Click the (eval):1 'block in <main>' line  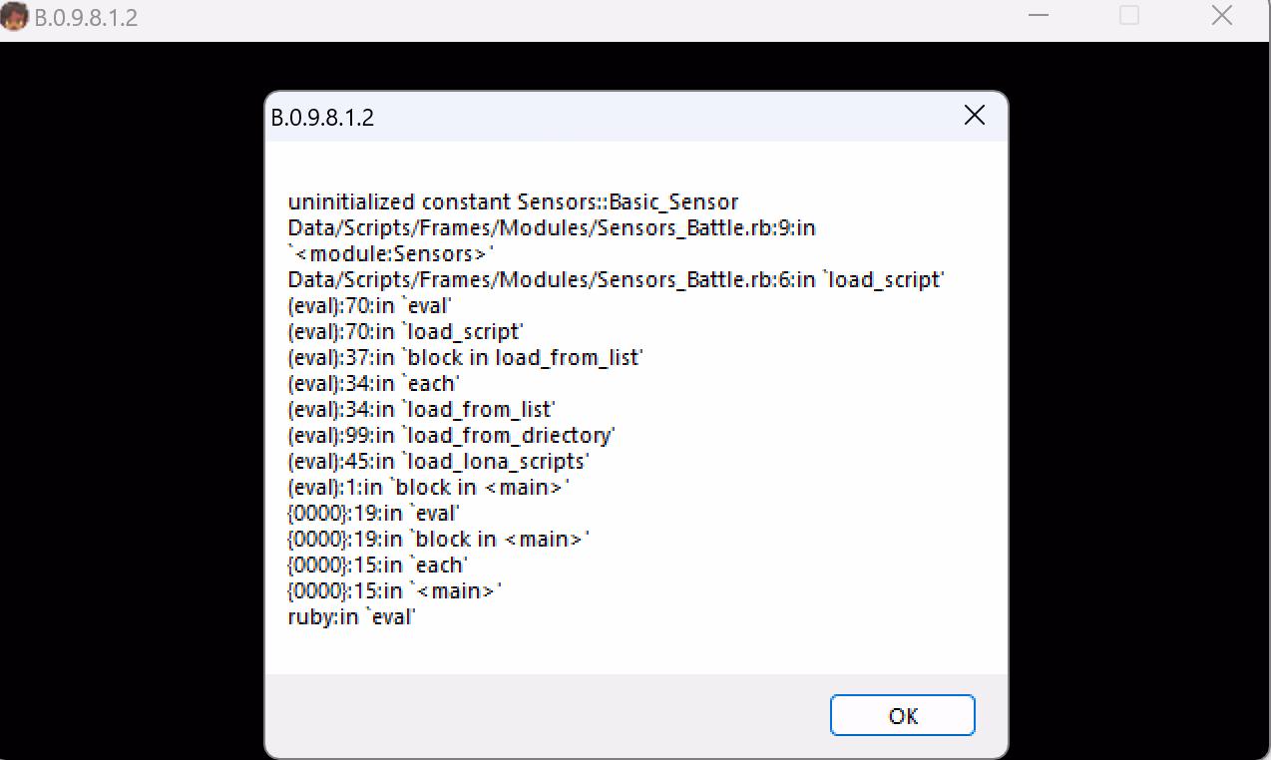(428, 488)
